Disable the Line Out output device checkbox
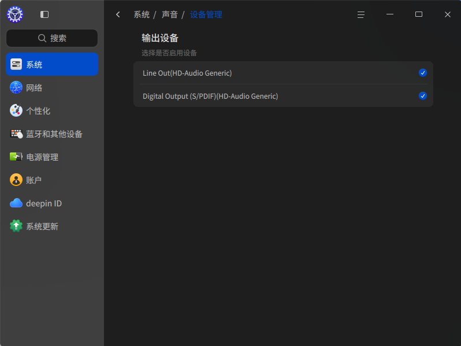461x346 pixels. (x=422, y=73)
